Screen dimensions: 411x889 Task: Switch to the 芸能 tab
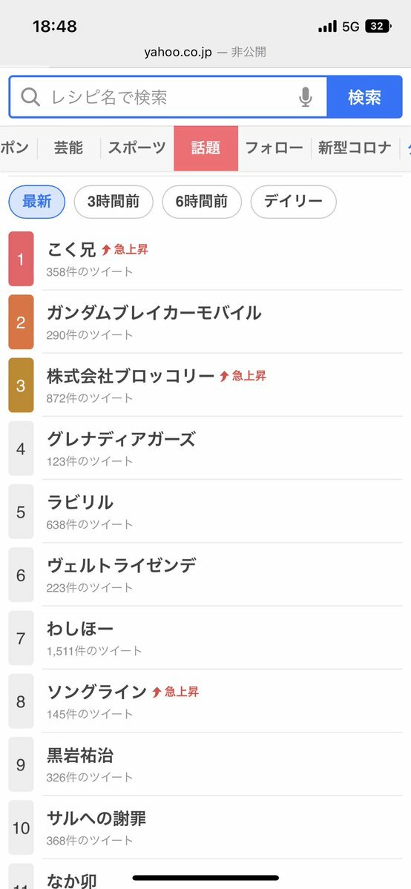(x=69, y=148)
